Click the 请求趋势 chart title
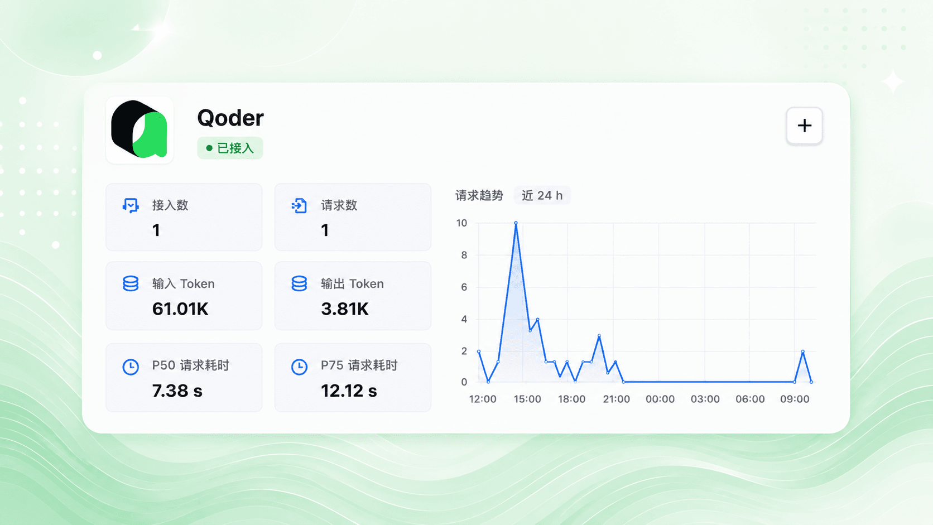The image size is (933, 525). [479, 195]
